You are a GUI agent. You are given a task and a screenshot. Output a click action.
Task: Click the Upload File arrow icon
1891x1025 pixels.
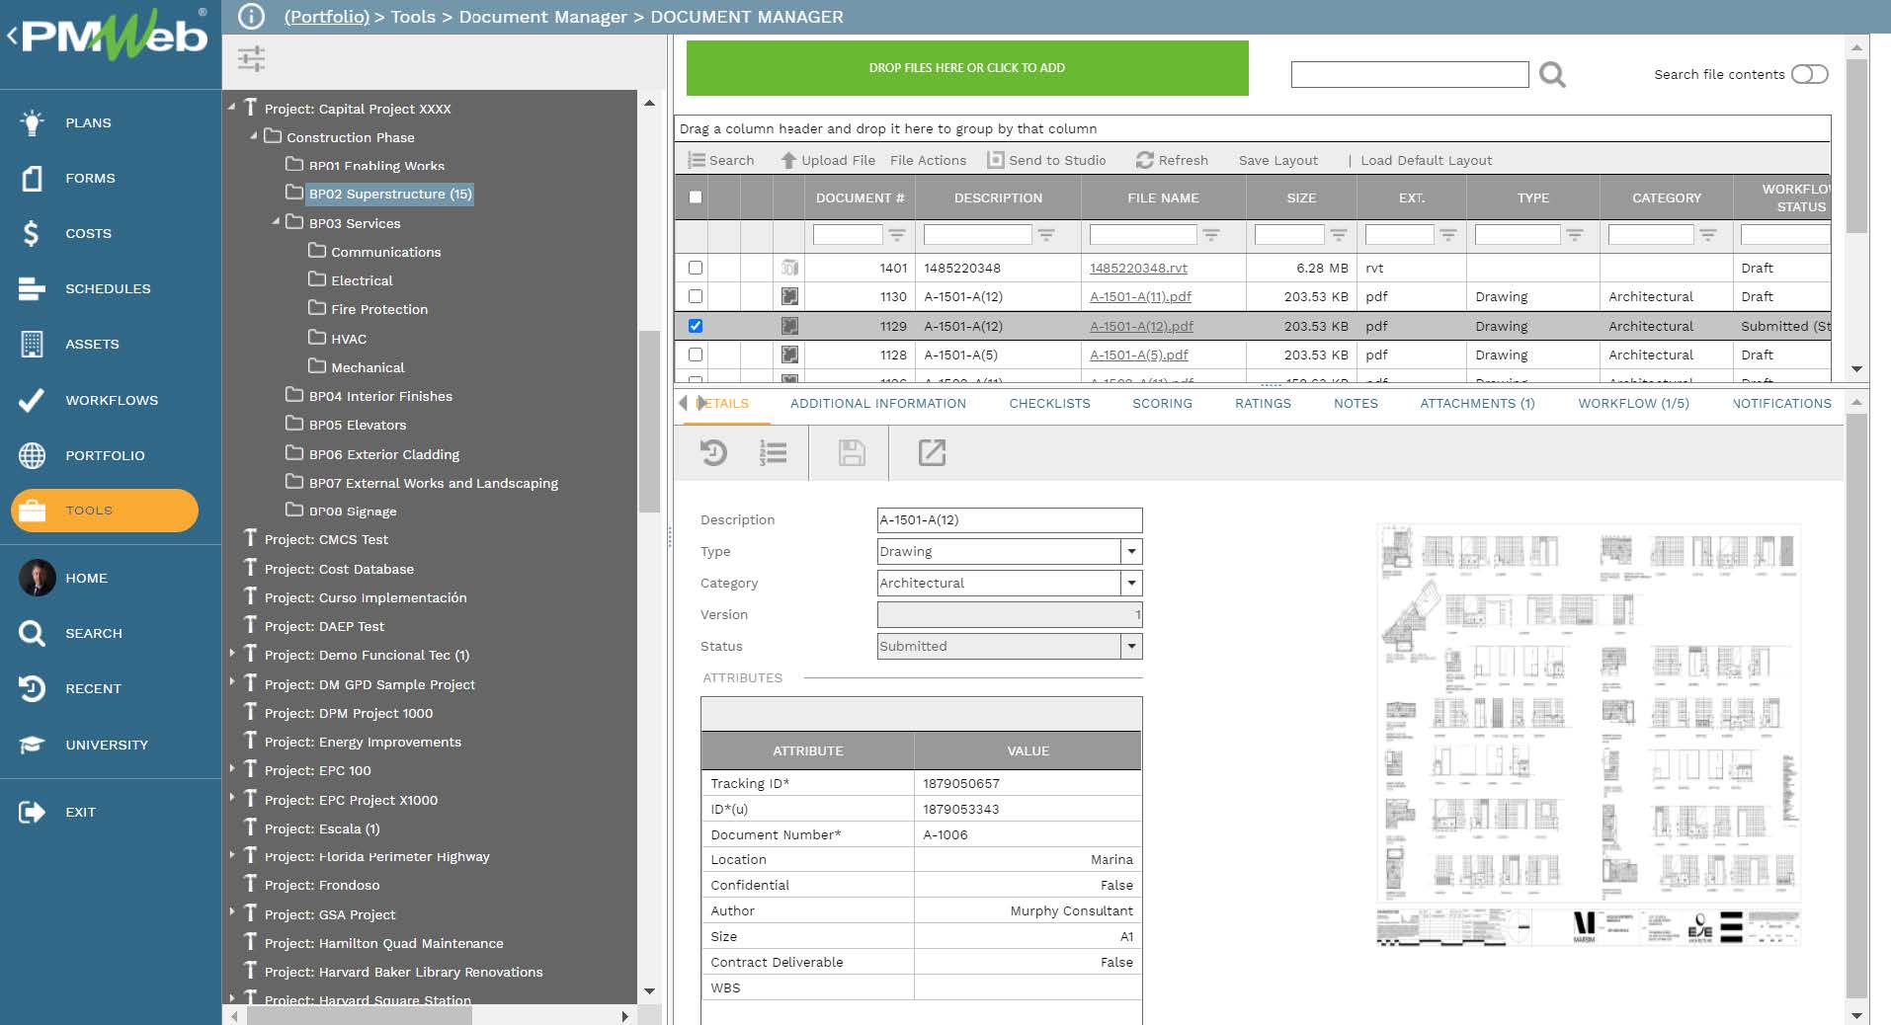787,160
